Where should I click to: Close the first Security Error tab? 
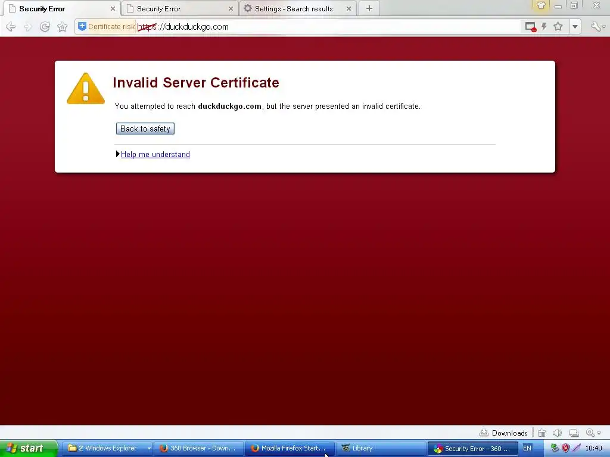point(113,8)
